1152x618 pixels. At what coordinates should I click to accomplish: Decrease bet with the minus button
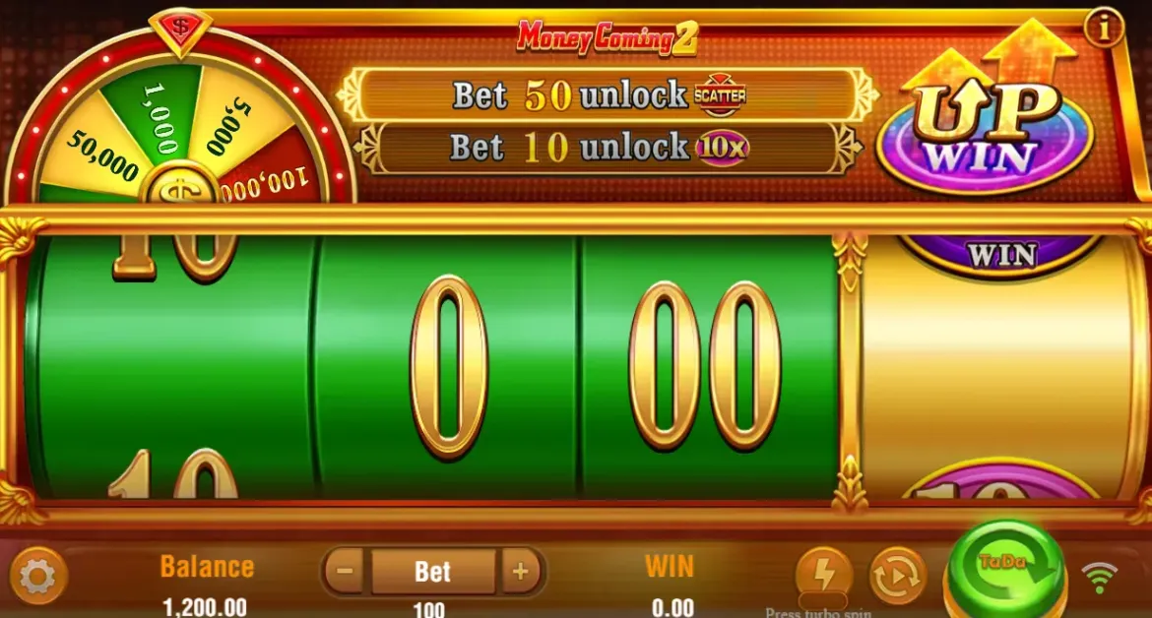pyautogui.click(x=345, y=571)
